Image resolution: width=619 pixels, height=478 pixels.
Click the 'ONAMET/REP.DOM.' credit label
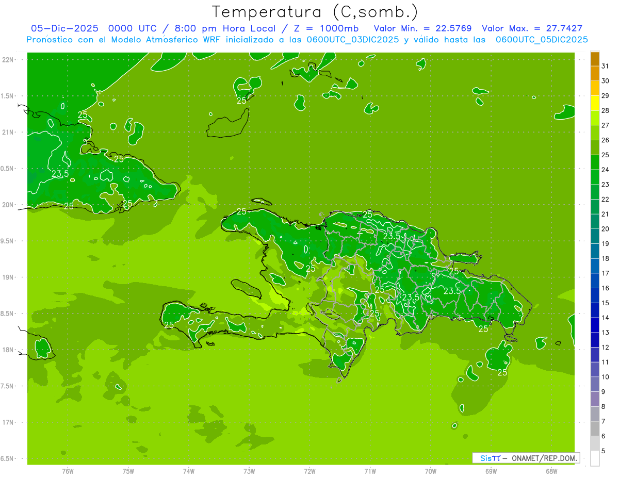click(545, 458)
